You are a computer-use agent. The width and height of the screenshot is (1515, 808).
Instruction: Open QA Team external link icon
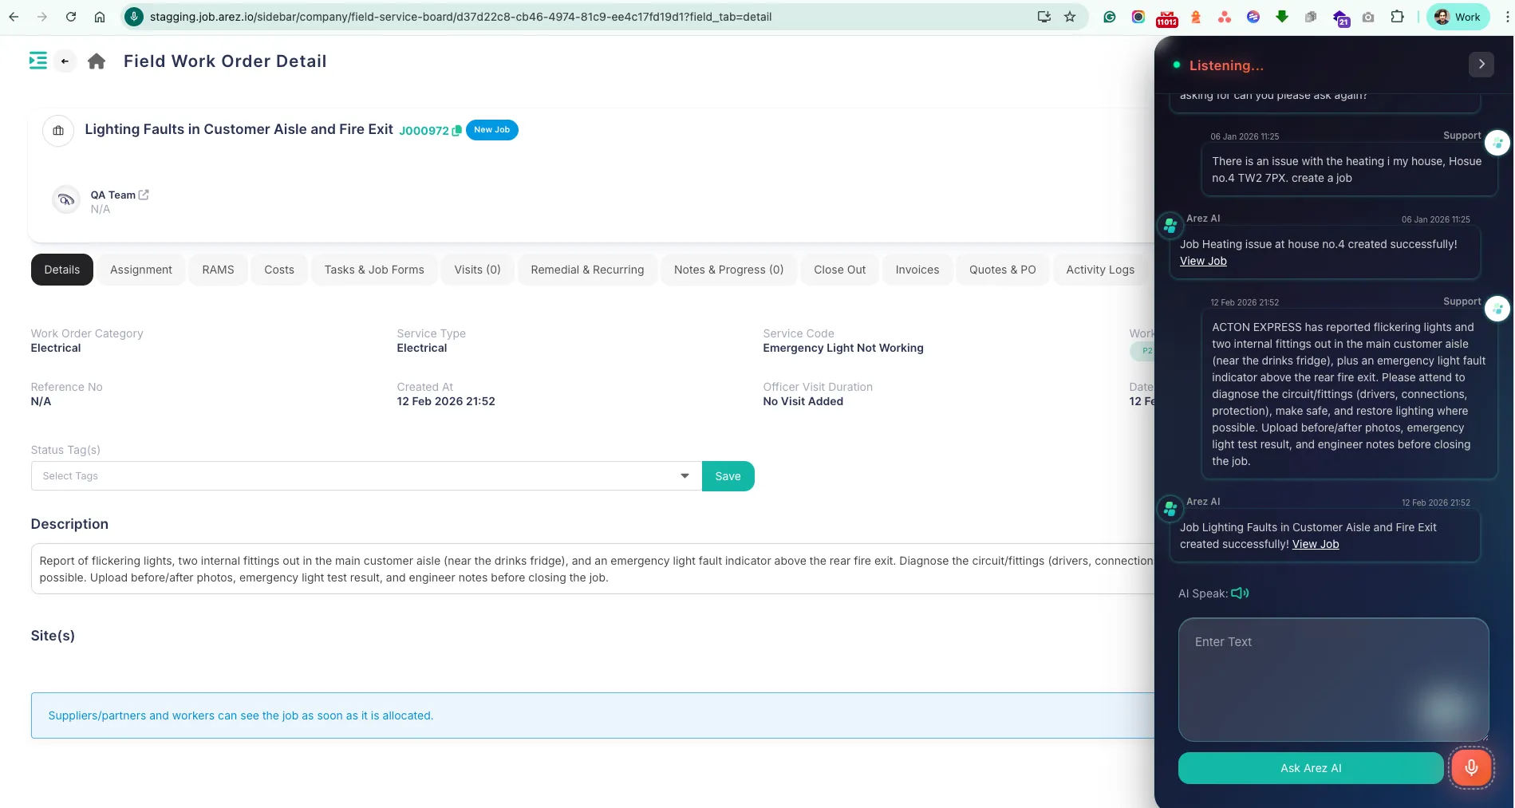tap(144, 195)
